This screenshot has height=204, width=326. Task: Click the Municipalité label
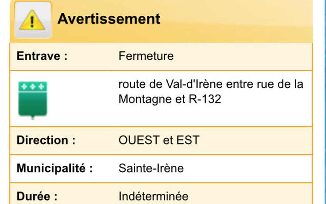(55, 168)
